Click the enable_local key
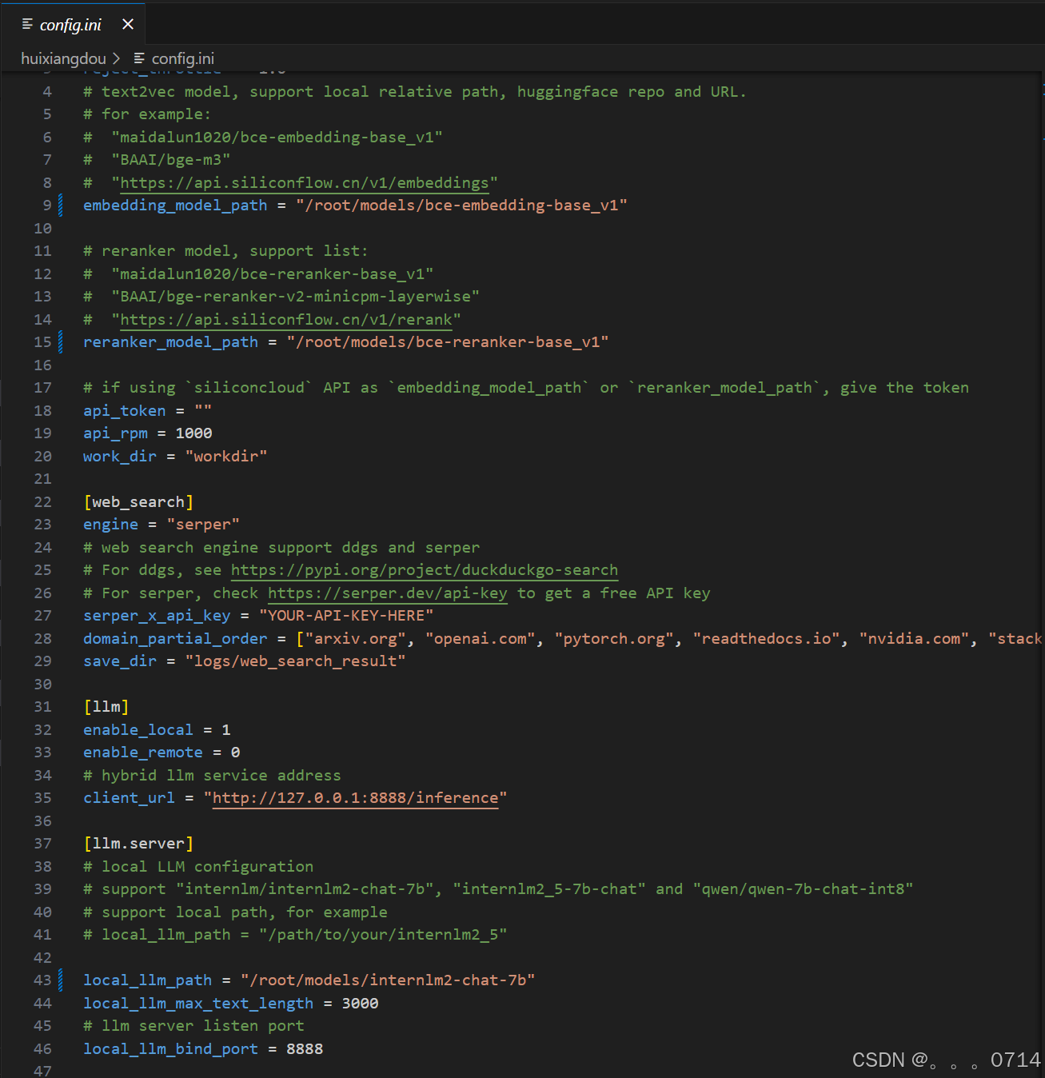The height and width of the screenshot is (1078, 1045). pos(138,730)
